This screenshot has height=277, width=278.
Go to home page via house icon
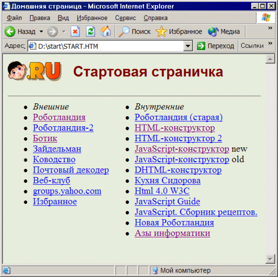coord(106,32)
